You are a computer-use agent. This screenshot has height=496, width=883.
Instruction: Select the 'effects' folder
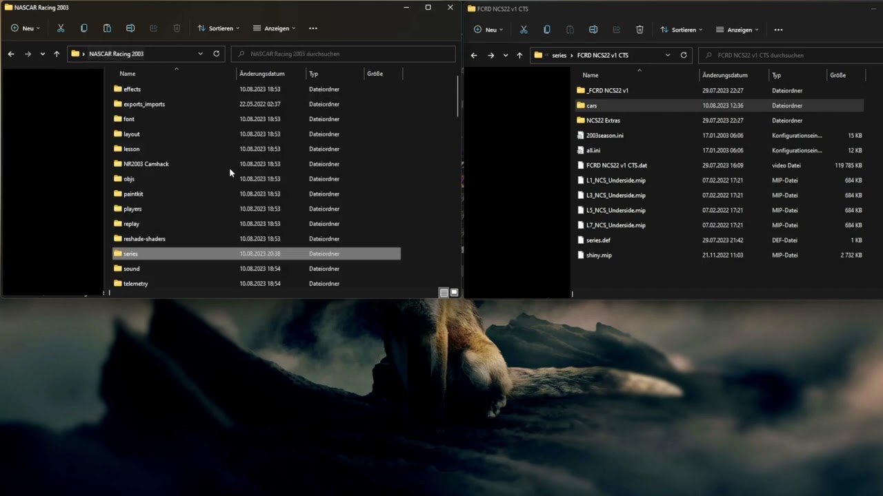pyautogui.click(x=257, y=89)
